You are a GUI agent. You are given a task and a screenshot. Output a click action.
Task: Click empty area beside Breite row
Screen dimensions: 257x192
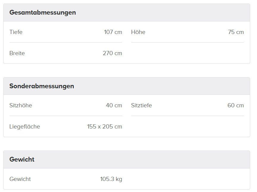click(x=187, y=53)
